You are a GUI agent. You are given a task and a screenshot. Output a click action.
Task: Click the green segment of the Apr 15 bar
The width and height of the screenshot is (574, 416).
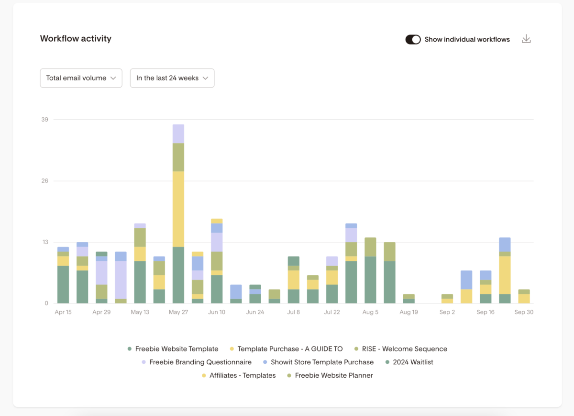point(63,284)
